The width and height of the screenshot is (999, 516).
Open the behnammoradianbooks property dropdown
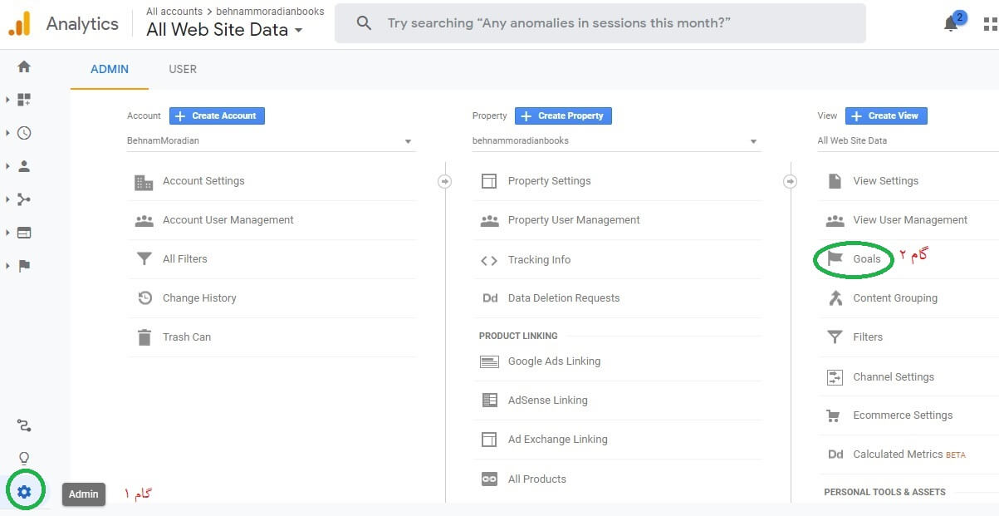(x=615, y=141)
